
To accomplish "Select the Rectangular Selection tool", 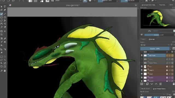I will [x=1, y=57].
